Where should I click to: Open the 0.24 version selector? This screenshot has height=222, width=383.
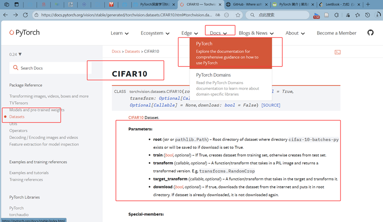tap(15, 54)
